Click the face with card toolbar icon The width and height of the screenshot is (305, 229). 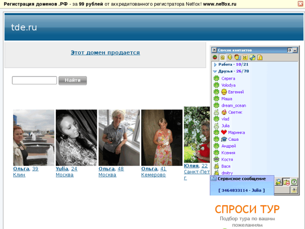[237, 57]
